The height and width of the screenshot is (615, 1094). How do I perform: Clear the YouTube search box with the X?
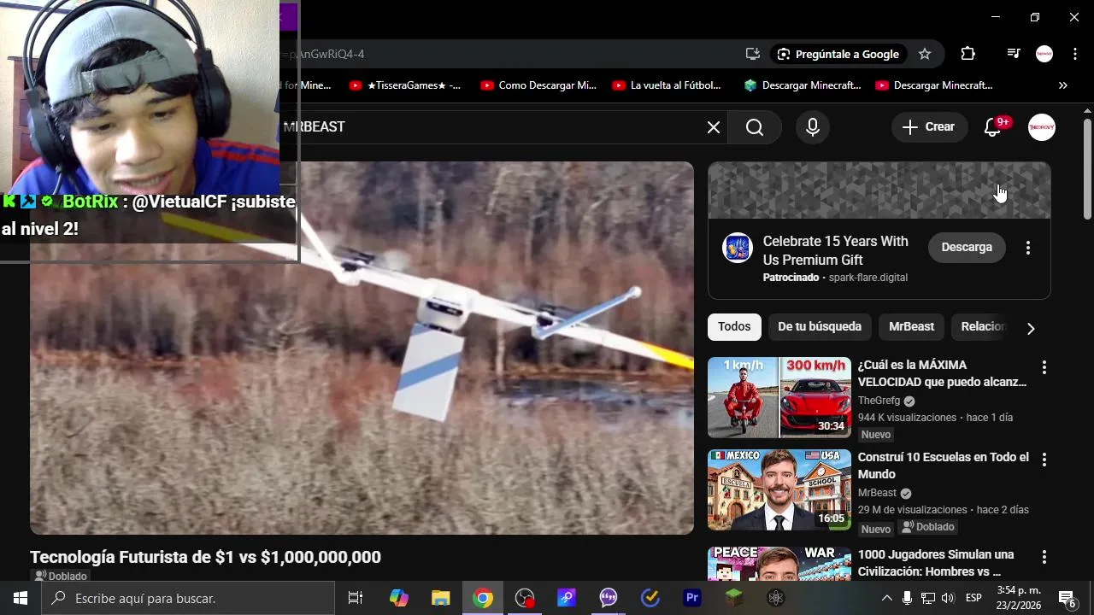tap(714, 127)
